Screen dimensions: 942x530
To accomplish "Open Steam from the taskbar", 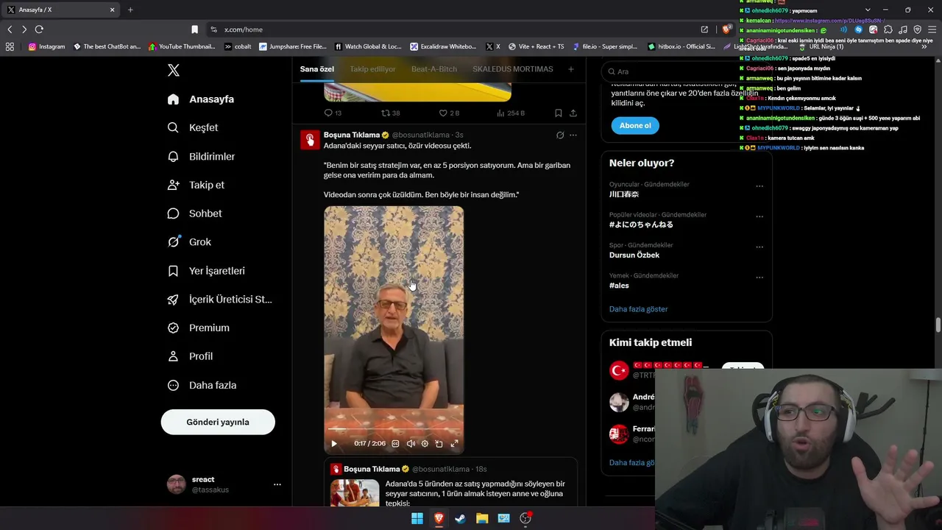I will (x=460, y=518).
